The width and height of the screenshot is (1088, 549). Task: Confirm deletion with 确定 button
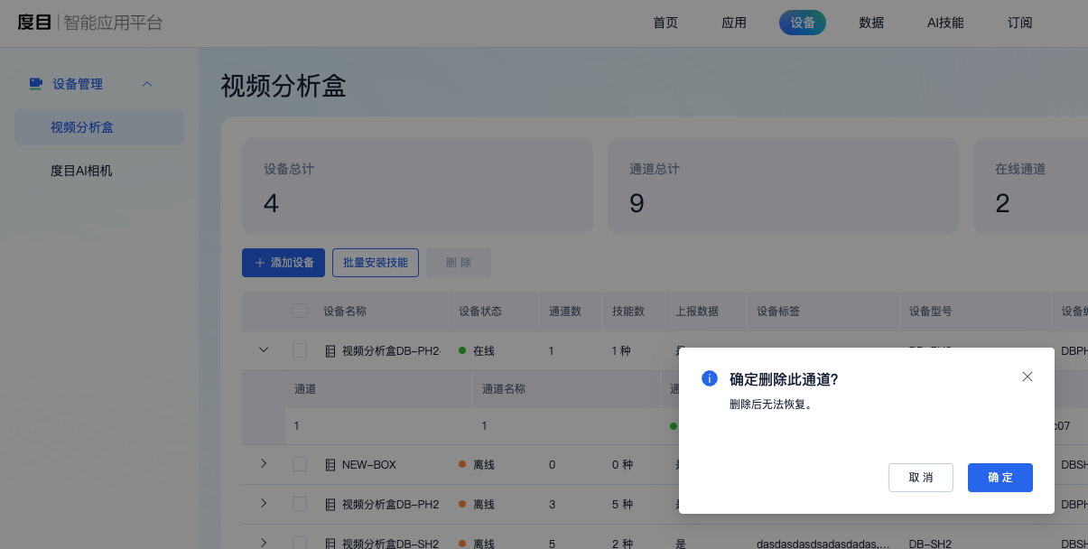coord(1000,477)
